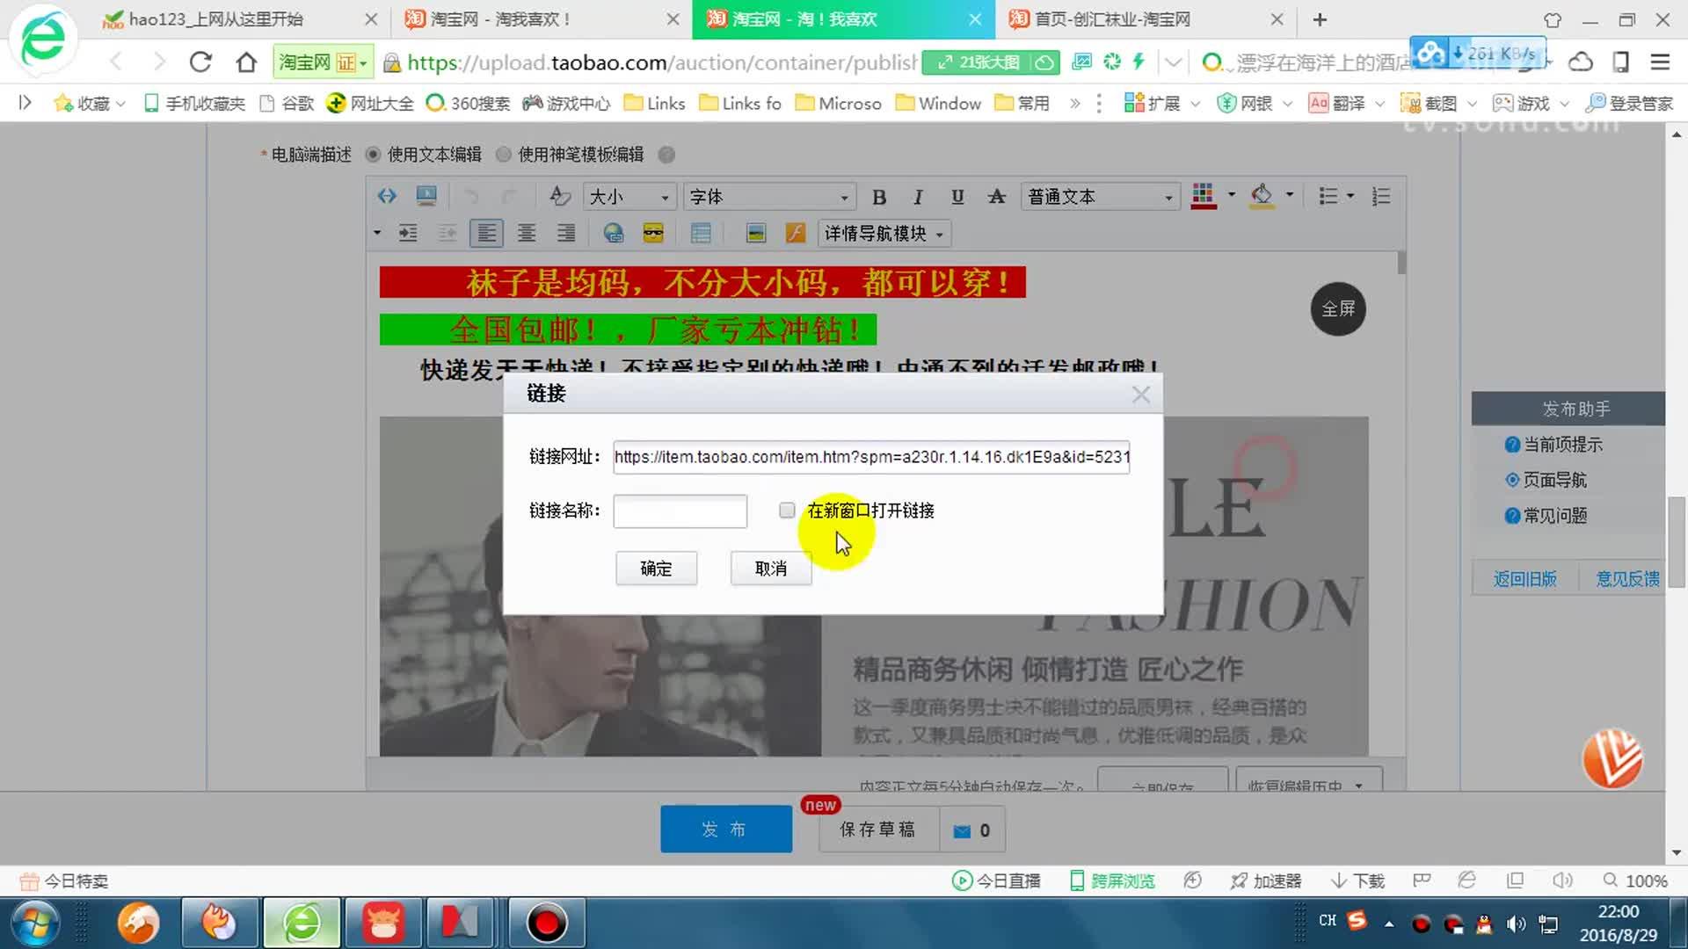Select 使用神笔模板编辑 radio option
This screenshot has width=1688, height=949.
pos(504,154)
